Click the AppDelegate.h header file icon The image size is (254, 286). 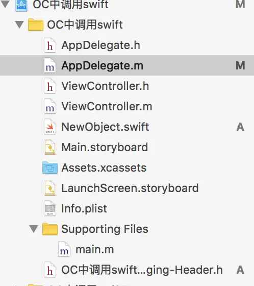tap(50, 45)
